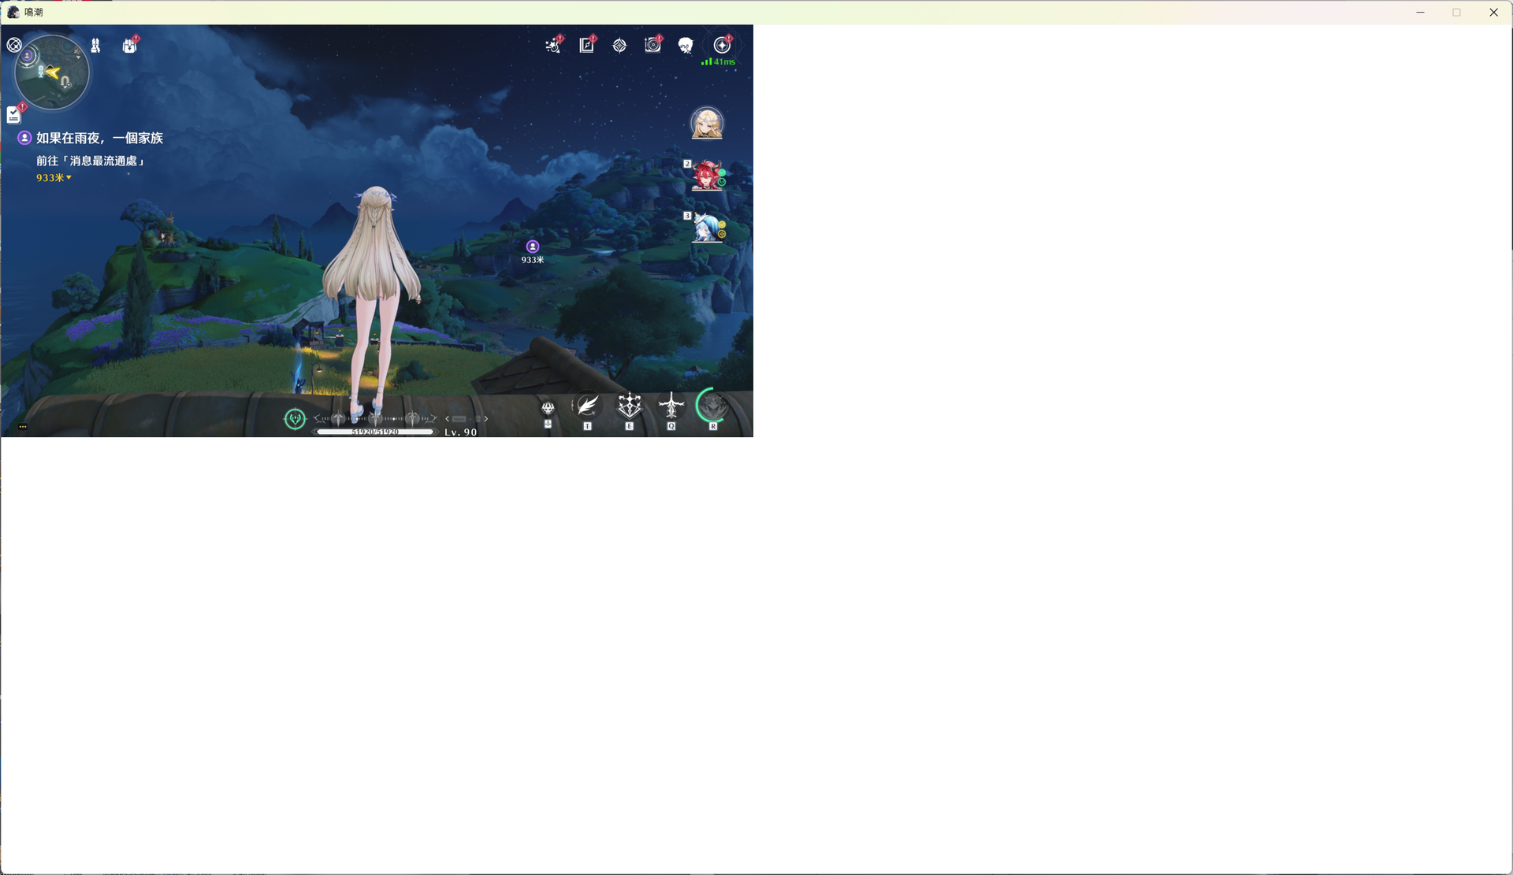Switch to red-haired character slot 2
The image size is (1513, 875).
click(707, 176)
